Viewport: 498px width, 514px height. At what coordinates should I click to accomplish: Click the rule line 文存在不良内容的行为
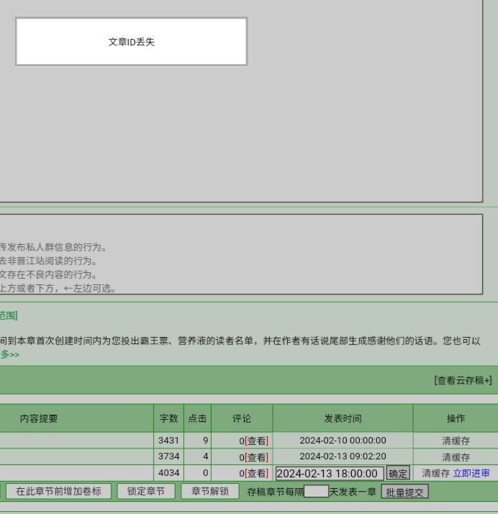coord(48,275)
